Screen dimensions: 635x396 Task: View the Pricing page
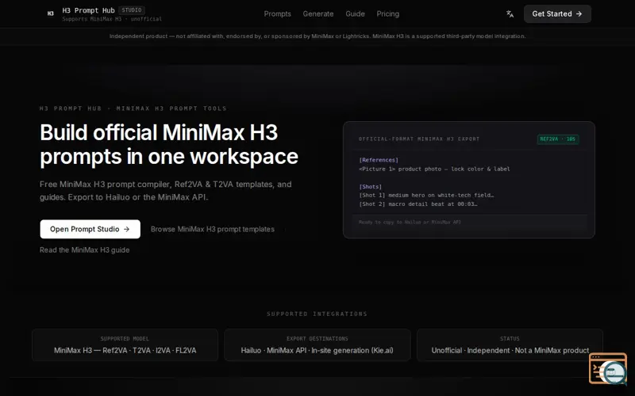click(x=388, y=13)
